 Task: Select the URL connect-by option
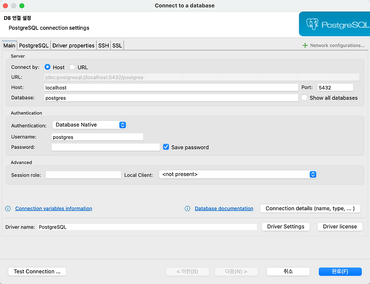coord(72,67)
